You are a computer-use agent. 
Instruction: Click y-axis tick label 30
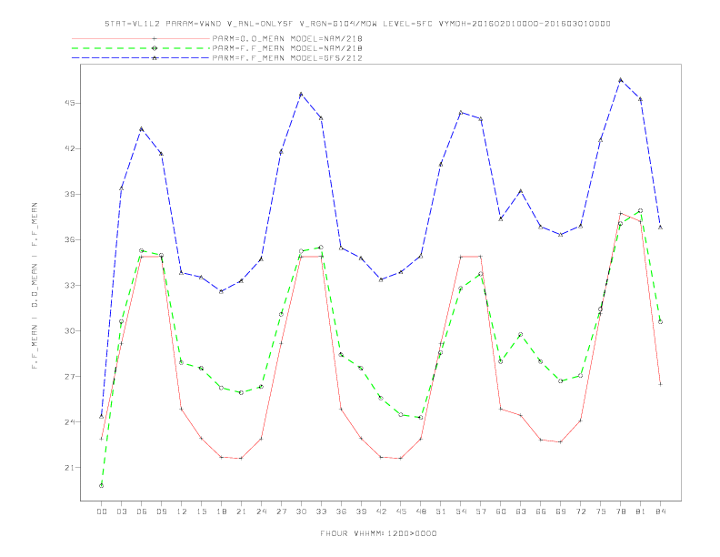[x=69, y=331]
